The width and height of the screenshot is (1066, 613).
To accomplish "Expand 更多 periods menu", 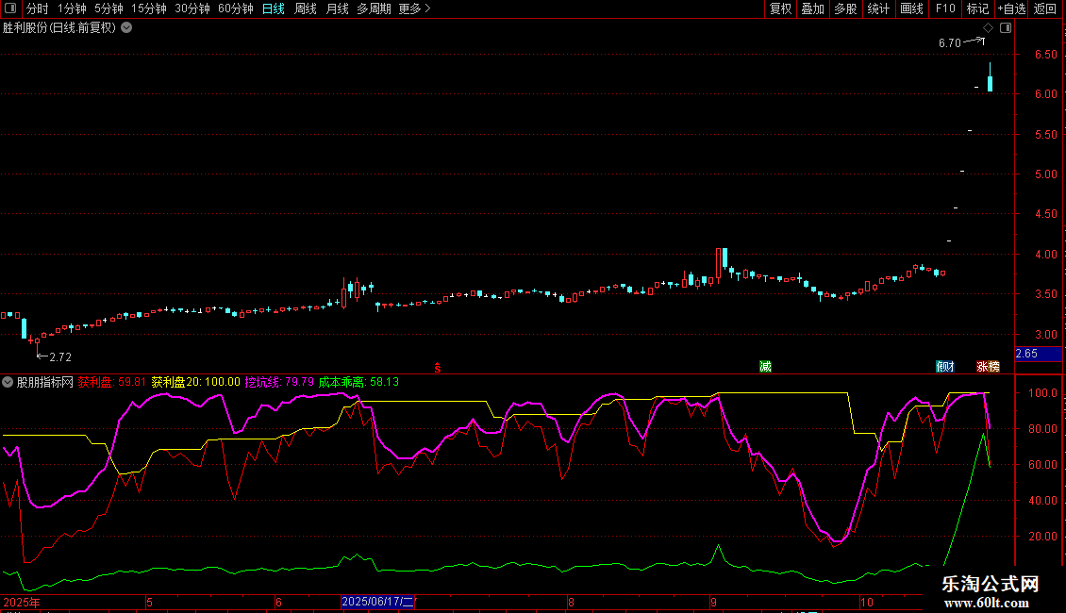I will click(x=414, y=8).
